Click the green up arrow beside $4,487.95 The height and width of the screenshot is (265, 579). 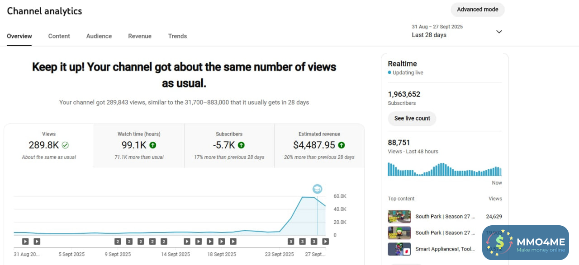(342, 145)
